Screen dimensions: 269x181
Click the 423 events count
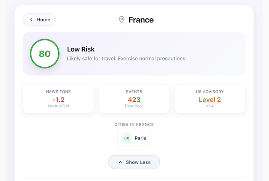click(x=134, y=100)
